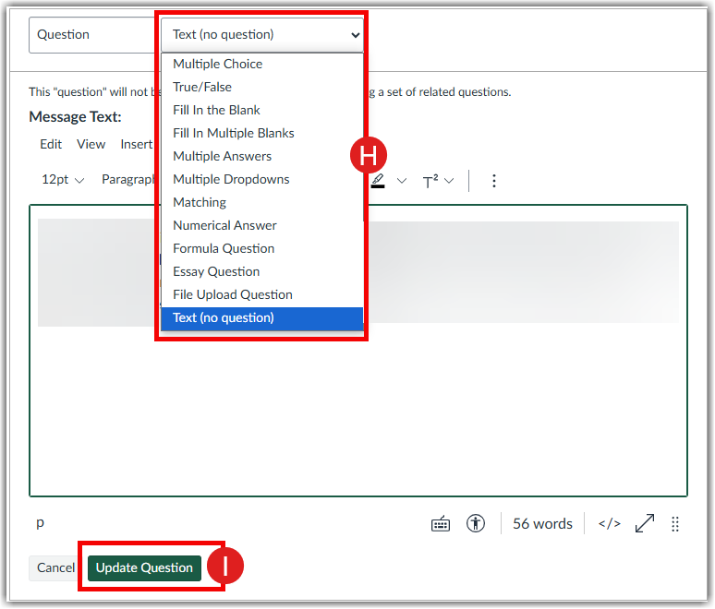Open the superscript options chevron

(x=449, y=181)
